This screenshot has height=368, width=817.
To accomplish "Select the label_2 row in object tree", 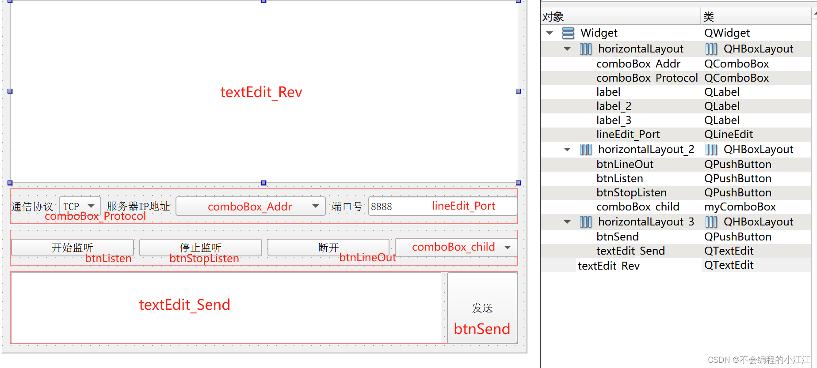I will 614,106.
